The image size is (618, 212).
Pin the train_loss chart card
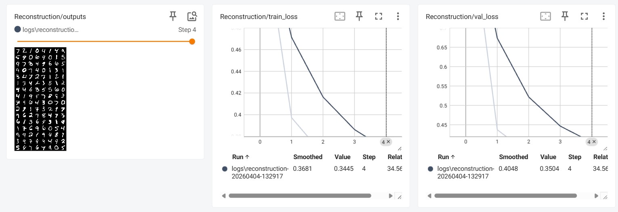[359, 16]
